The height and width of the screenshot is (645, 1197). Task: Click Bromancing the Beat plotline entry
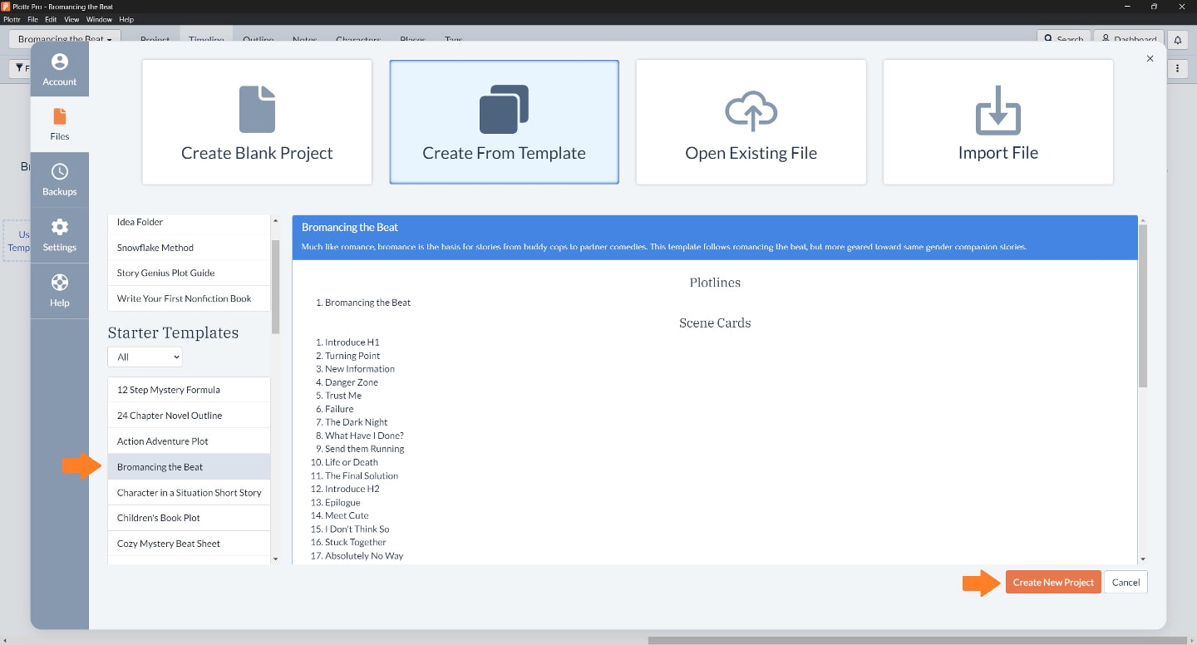(x=367, y=303)
